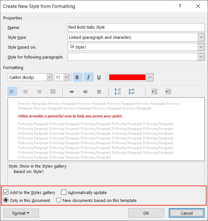208x221 pixels.
Task: Click the red font color swatch
Action: 127,77
